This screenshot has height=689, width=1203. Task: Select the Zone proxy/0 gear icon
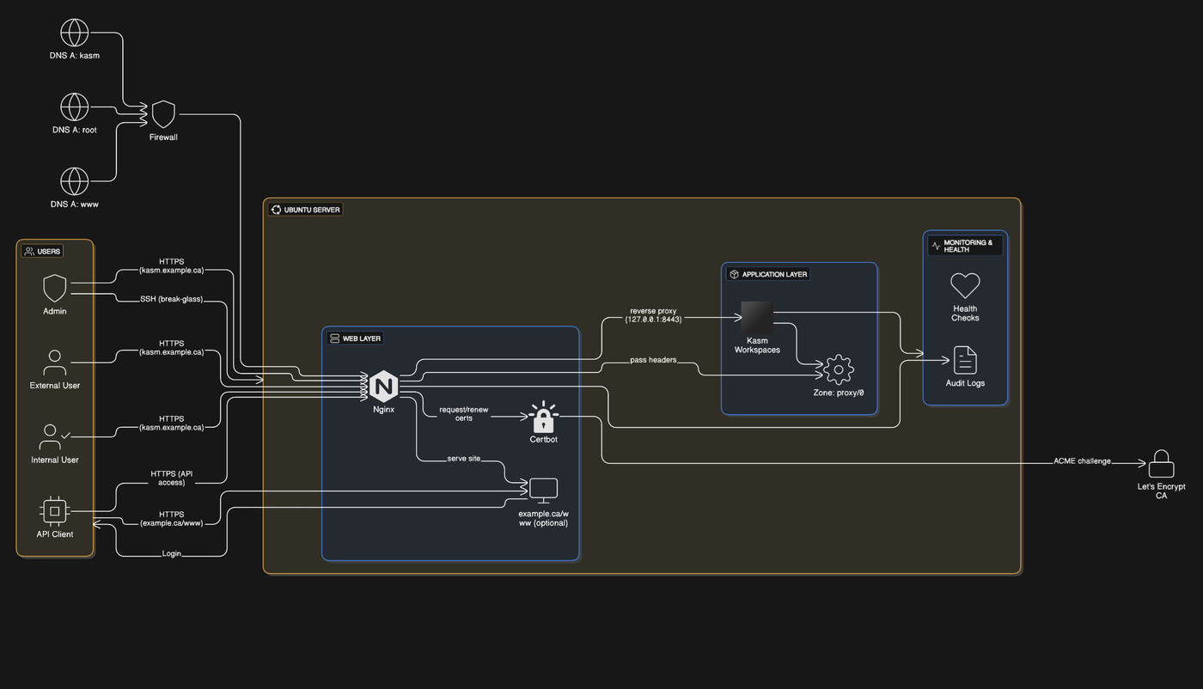(836, 369)
